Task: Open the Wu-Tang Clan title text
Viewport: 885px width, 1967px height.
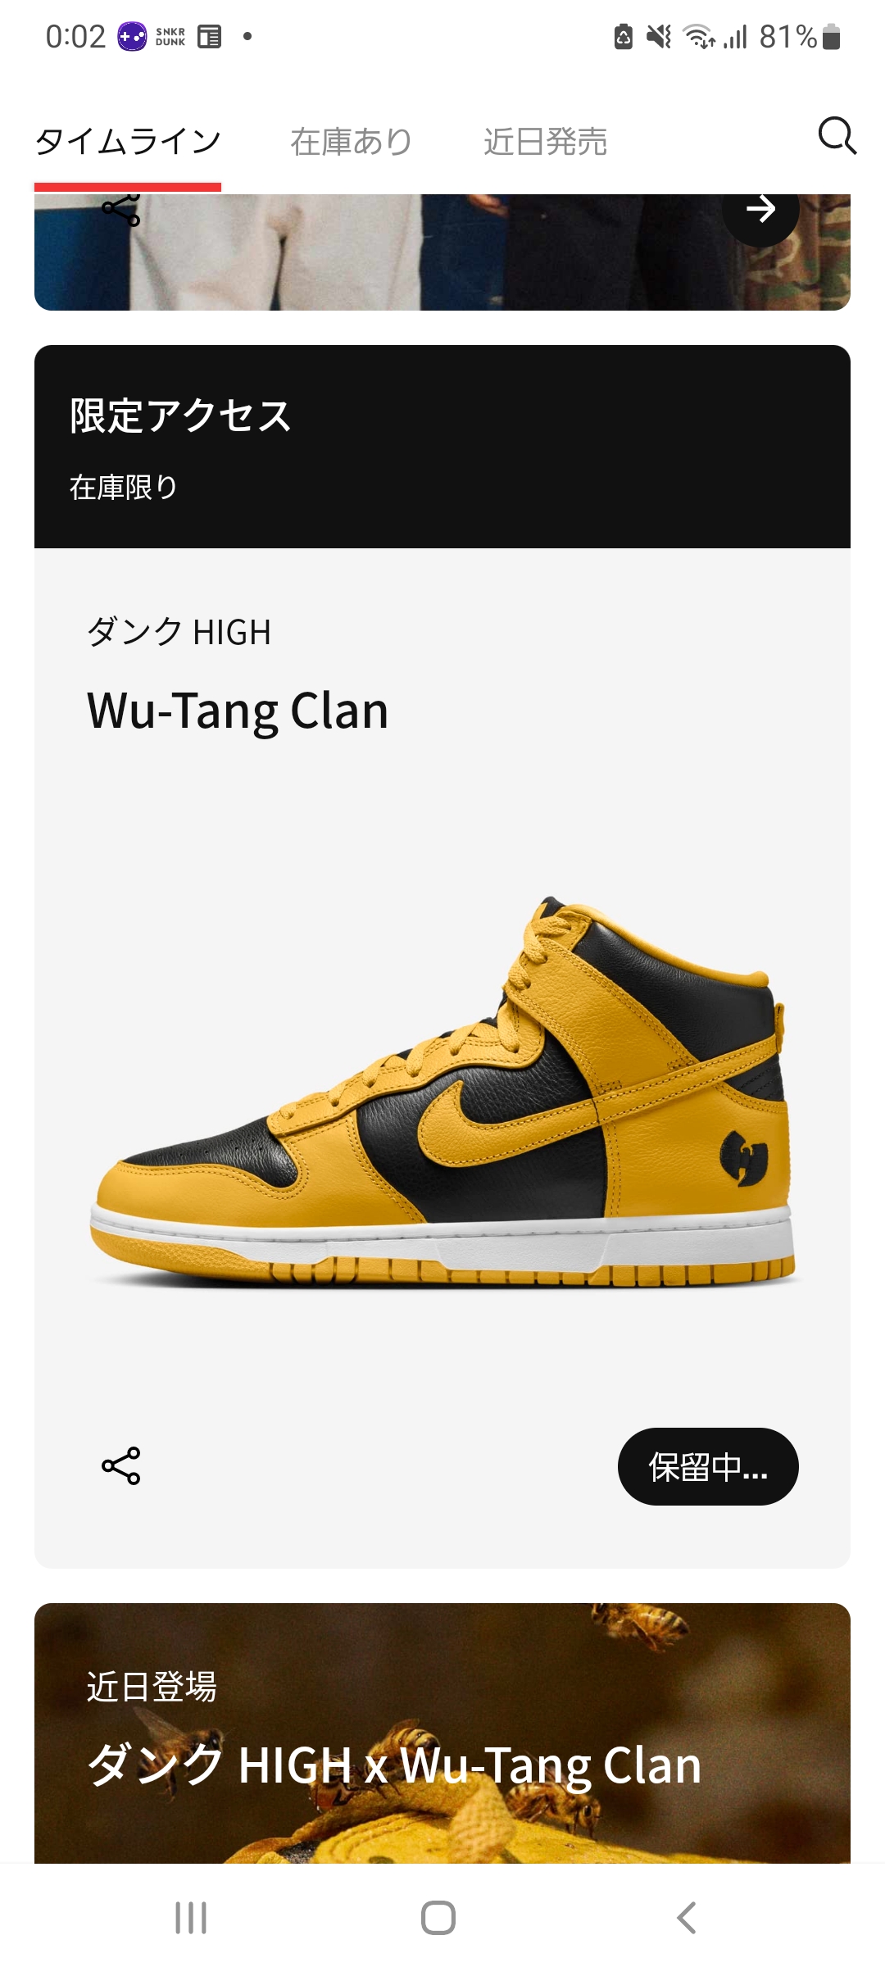Action: pos(238,711)
